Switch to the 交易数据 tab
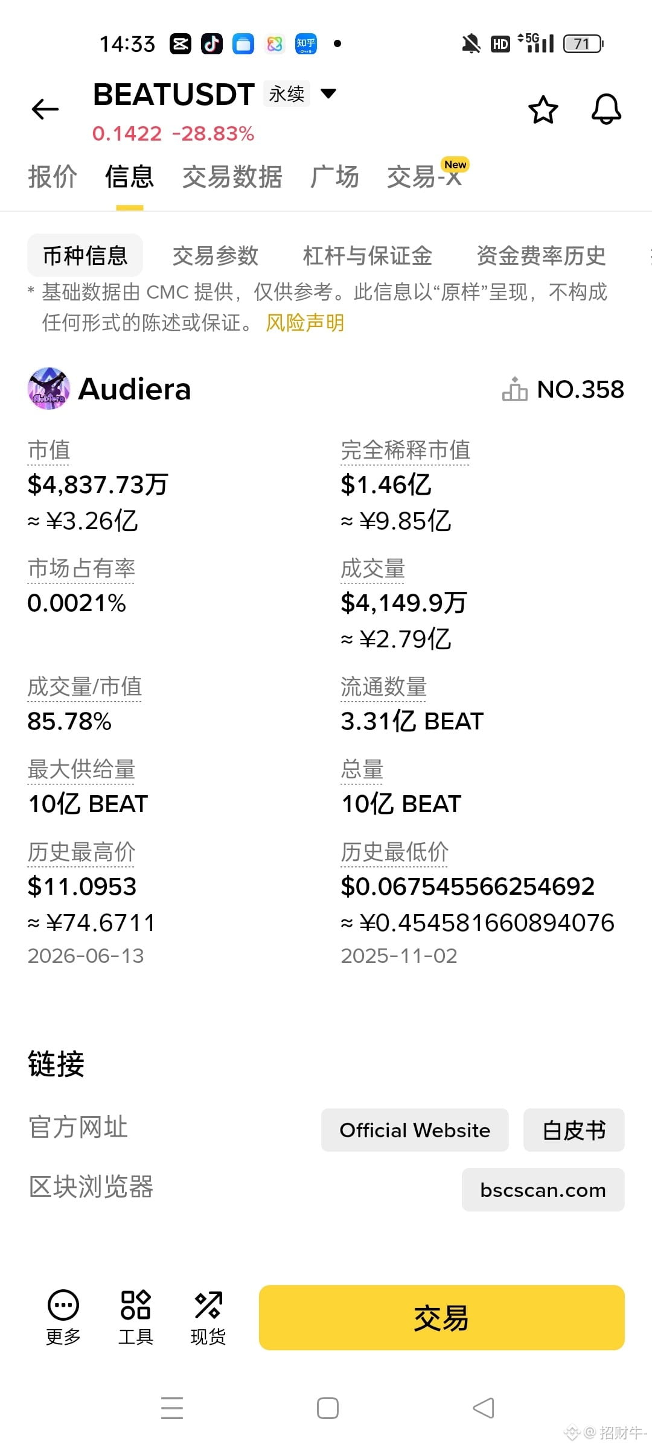Screen dimensions: 652x1448 [232, 177]
